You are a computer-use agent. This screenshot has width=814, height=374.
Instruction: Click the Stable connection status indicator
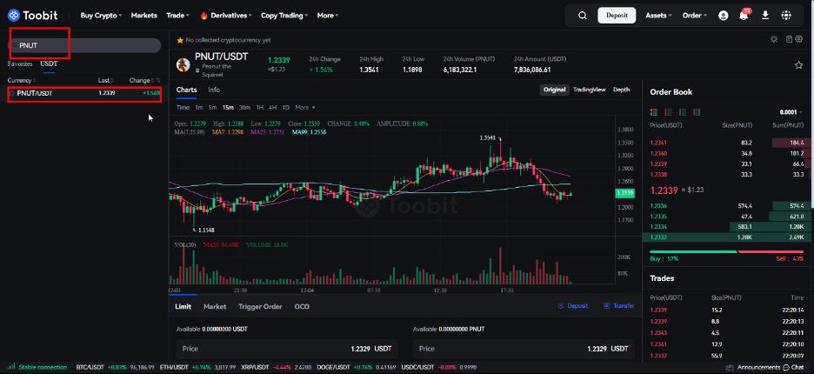click(37, 367)
